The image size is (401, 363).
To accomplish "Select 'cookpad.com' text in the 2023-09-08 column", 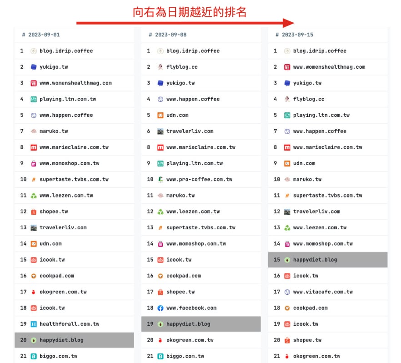I will coord(184,276).
